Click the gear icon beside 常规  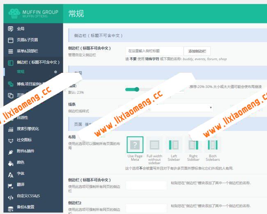[55, 72]
